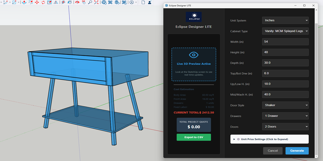
Task: Click the Cost Estimation heading
Action: pyautogui.click(x=184, y=89)
